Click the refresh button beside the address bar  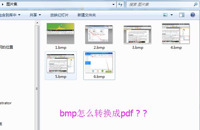(x=120, y=4)
